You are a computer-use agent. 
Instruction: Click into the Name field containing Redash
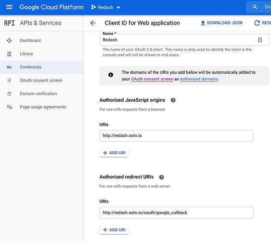pyautogui.click(x=184, y=40)
